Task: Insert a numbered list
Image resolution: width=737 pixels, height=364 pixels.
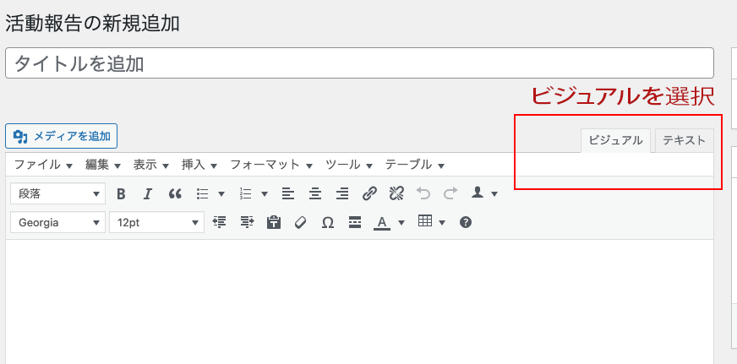Action: [x=246, y=193]
